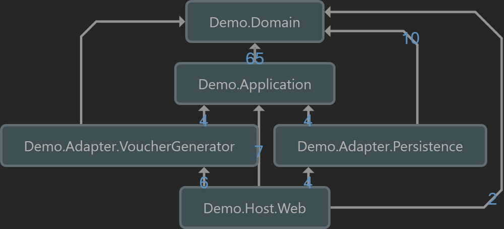Click the Demo.Adapter.VoucherGenerator node

tap(129, 146)
